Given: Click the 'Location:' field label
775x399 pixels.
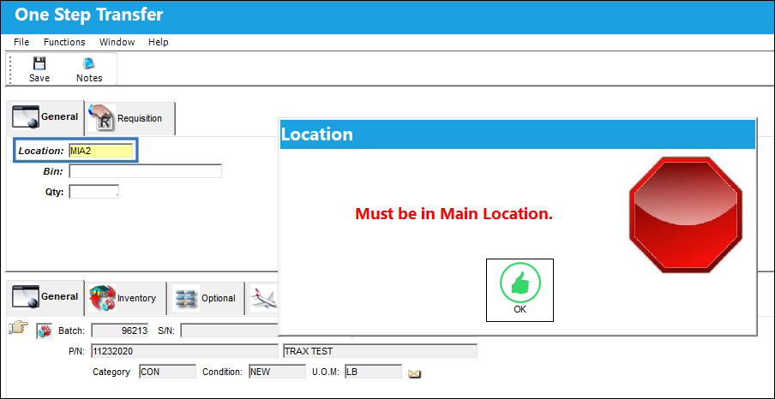Looking at the screenshot, I should click(x=41, y=151).
